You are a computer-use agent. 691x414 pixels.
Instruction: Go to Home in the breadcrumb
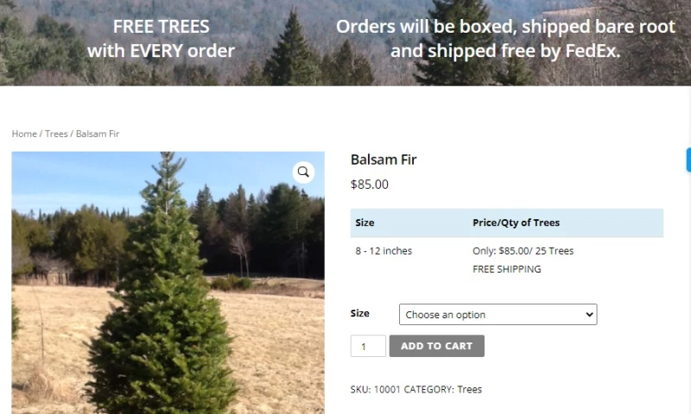click(x=24, y=134)
